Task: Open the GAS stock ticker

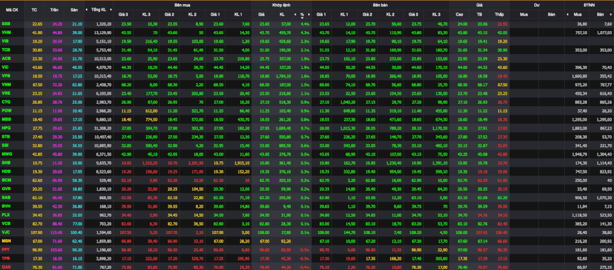Action: pos(6,267)
